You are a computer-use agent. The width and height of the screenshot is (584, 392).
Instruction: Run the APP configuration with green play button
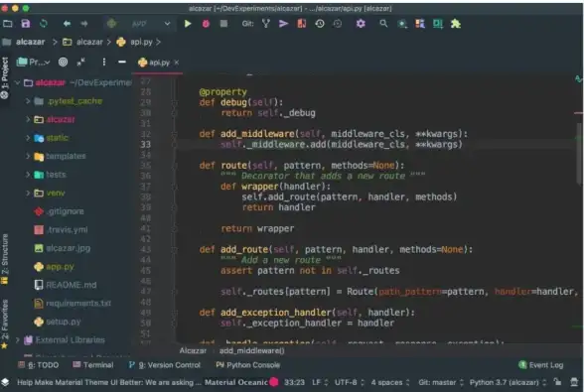point(188,24)
